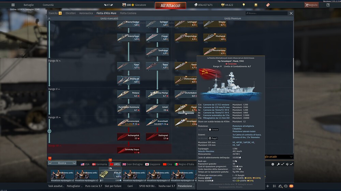Select the Novorossiysk ship card

coord(129,122)
